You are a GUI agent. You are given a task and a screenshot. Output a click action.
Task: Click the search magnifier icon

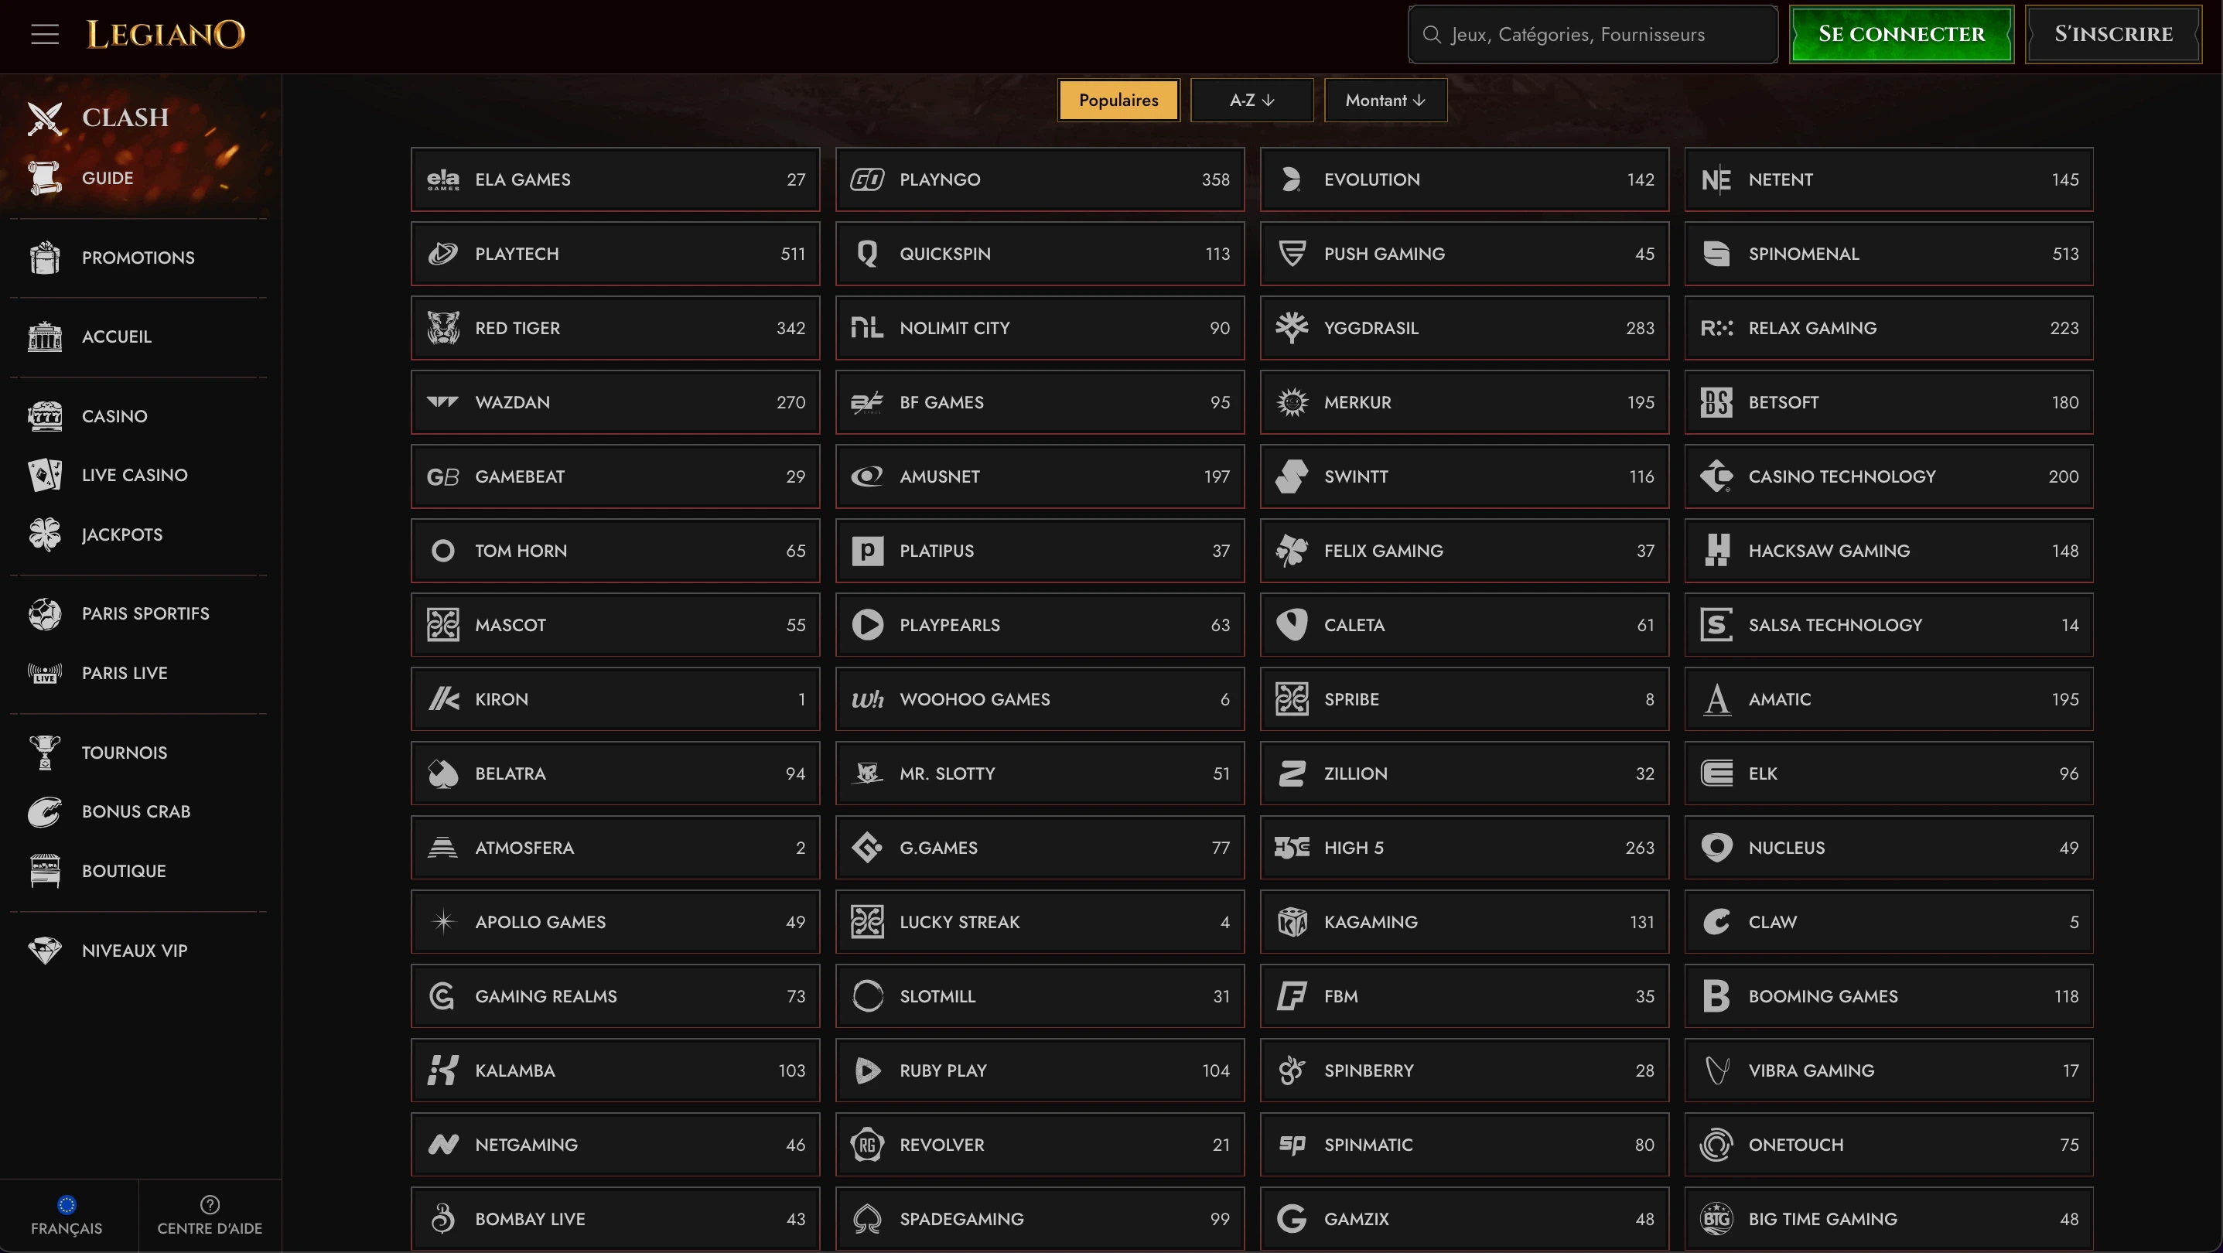[1432, 35]
